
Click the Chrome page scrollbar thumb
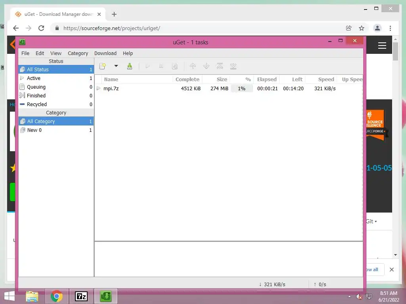tap(395, 51)
